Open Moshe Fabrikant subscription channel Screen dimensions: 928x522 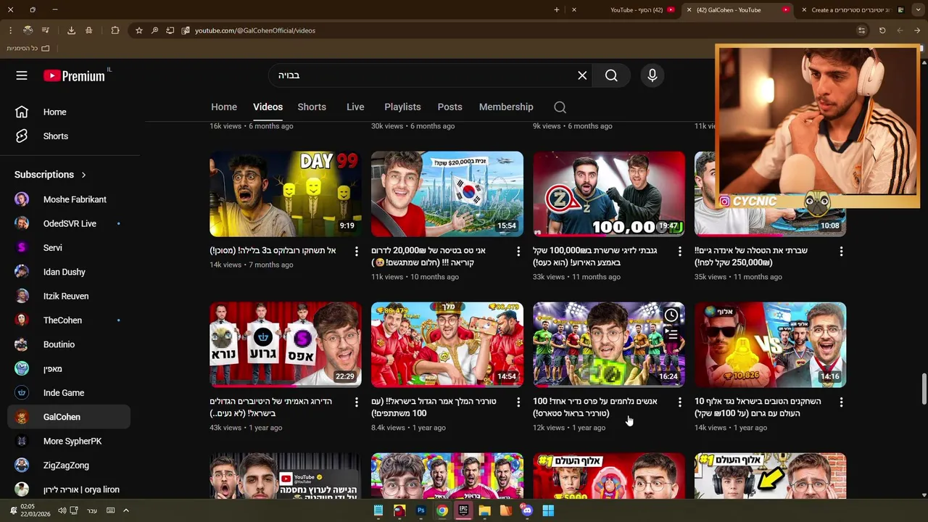(69, 199)
